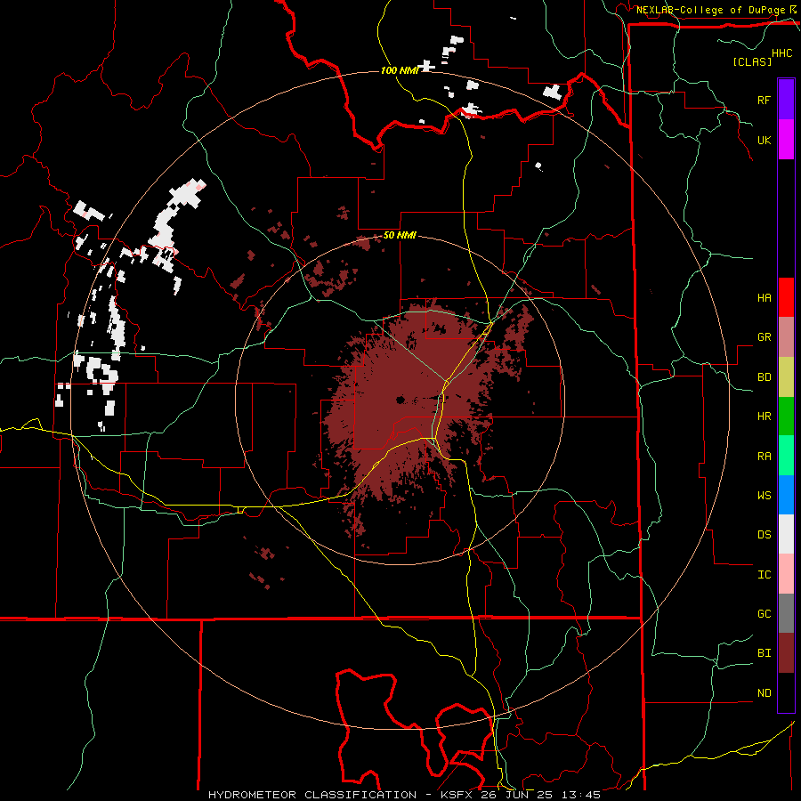Image resolution: width=801 pixels, height=801 pixels.
Task: Click the RA light green legend swatch
Action: 786,456
